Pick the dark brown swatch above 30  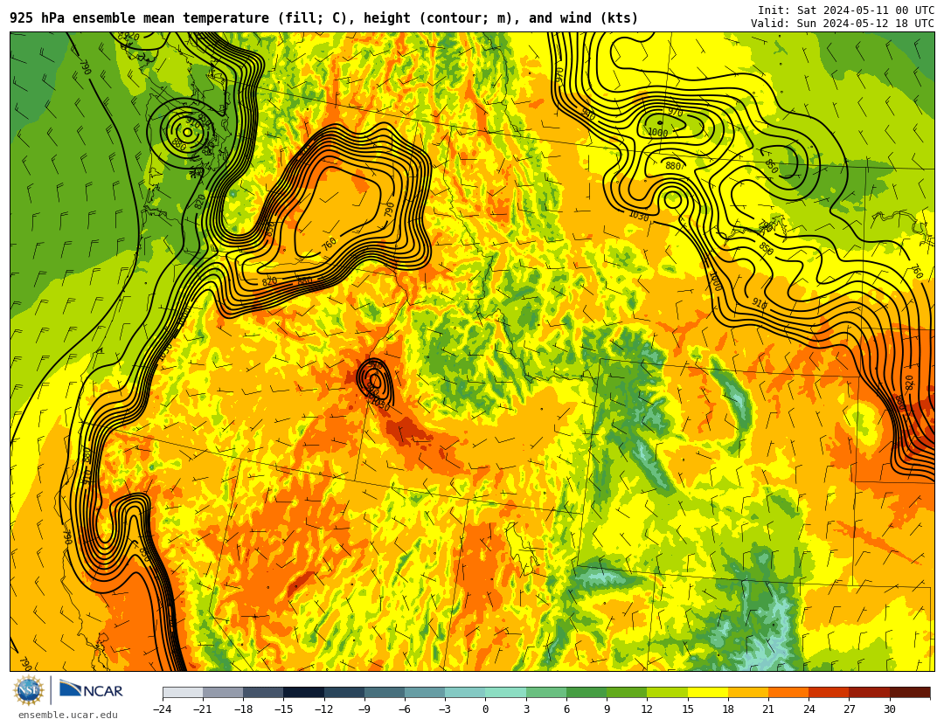pyautogui.click(x=909, y=692)
